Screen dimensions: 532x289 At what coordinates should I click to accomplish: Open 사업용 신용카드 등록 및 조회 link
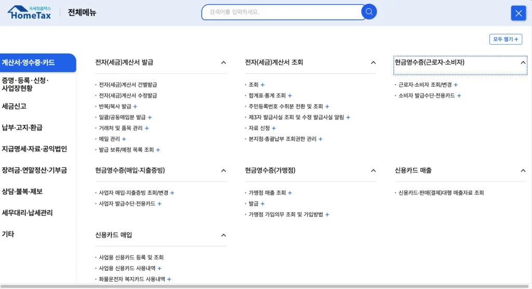point(131,257)
